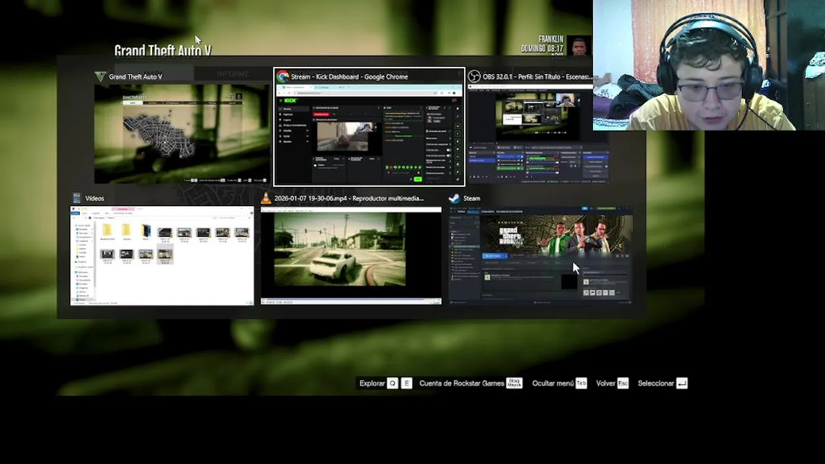
Task: Click the 'OBS 32.0.1 - Perfil: Sin Título' title
Action: [x=537, y=77]
